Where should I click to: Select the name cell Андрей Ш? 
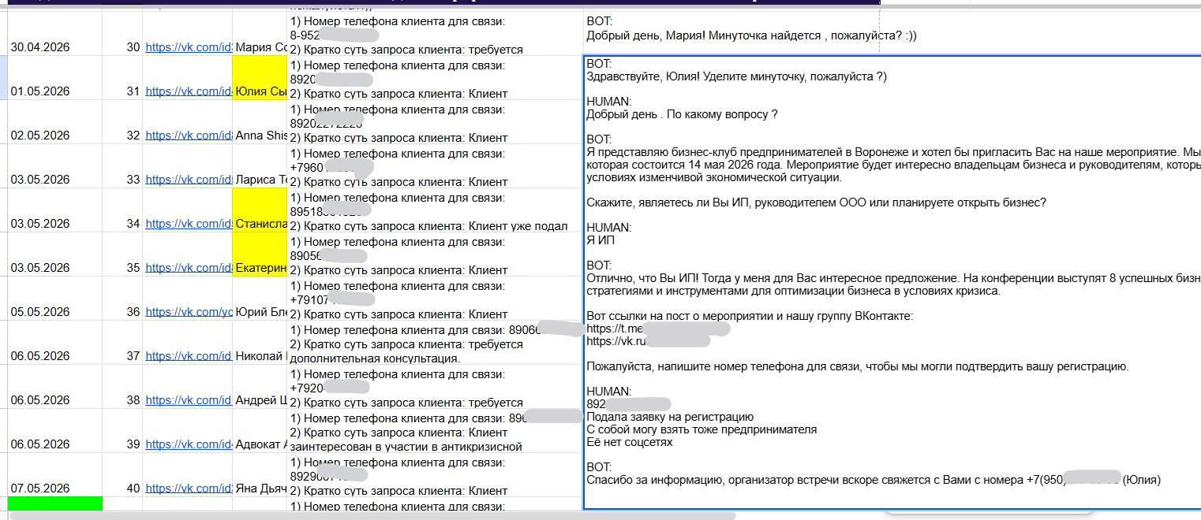[x=260, y=387]
